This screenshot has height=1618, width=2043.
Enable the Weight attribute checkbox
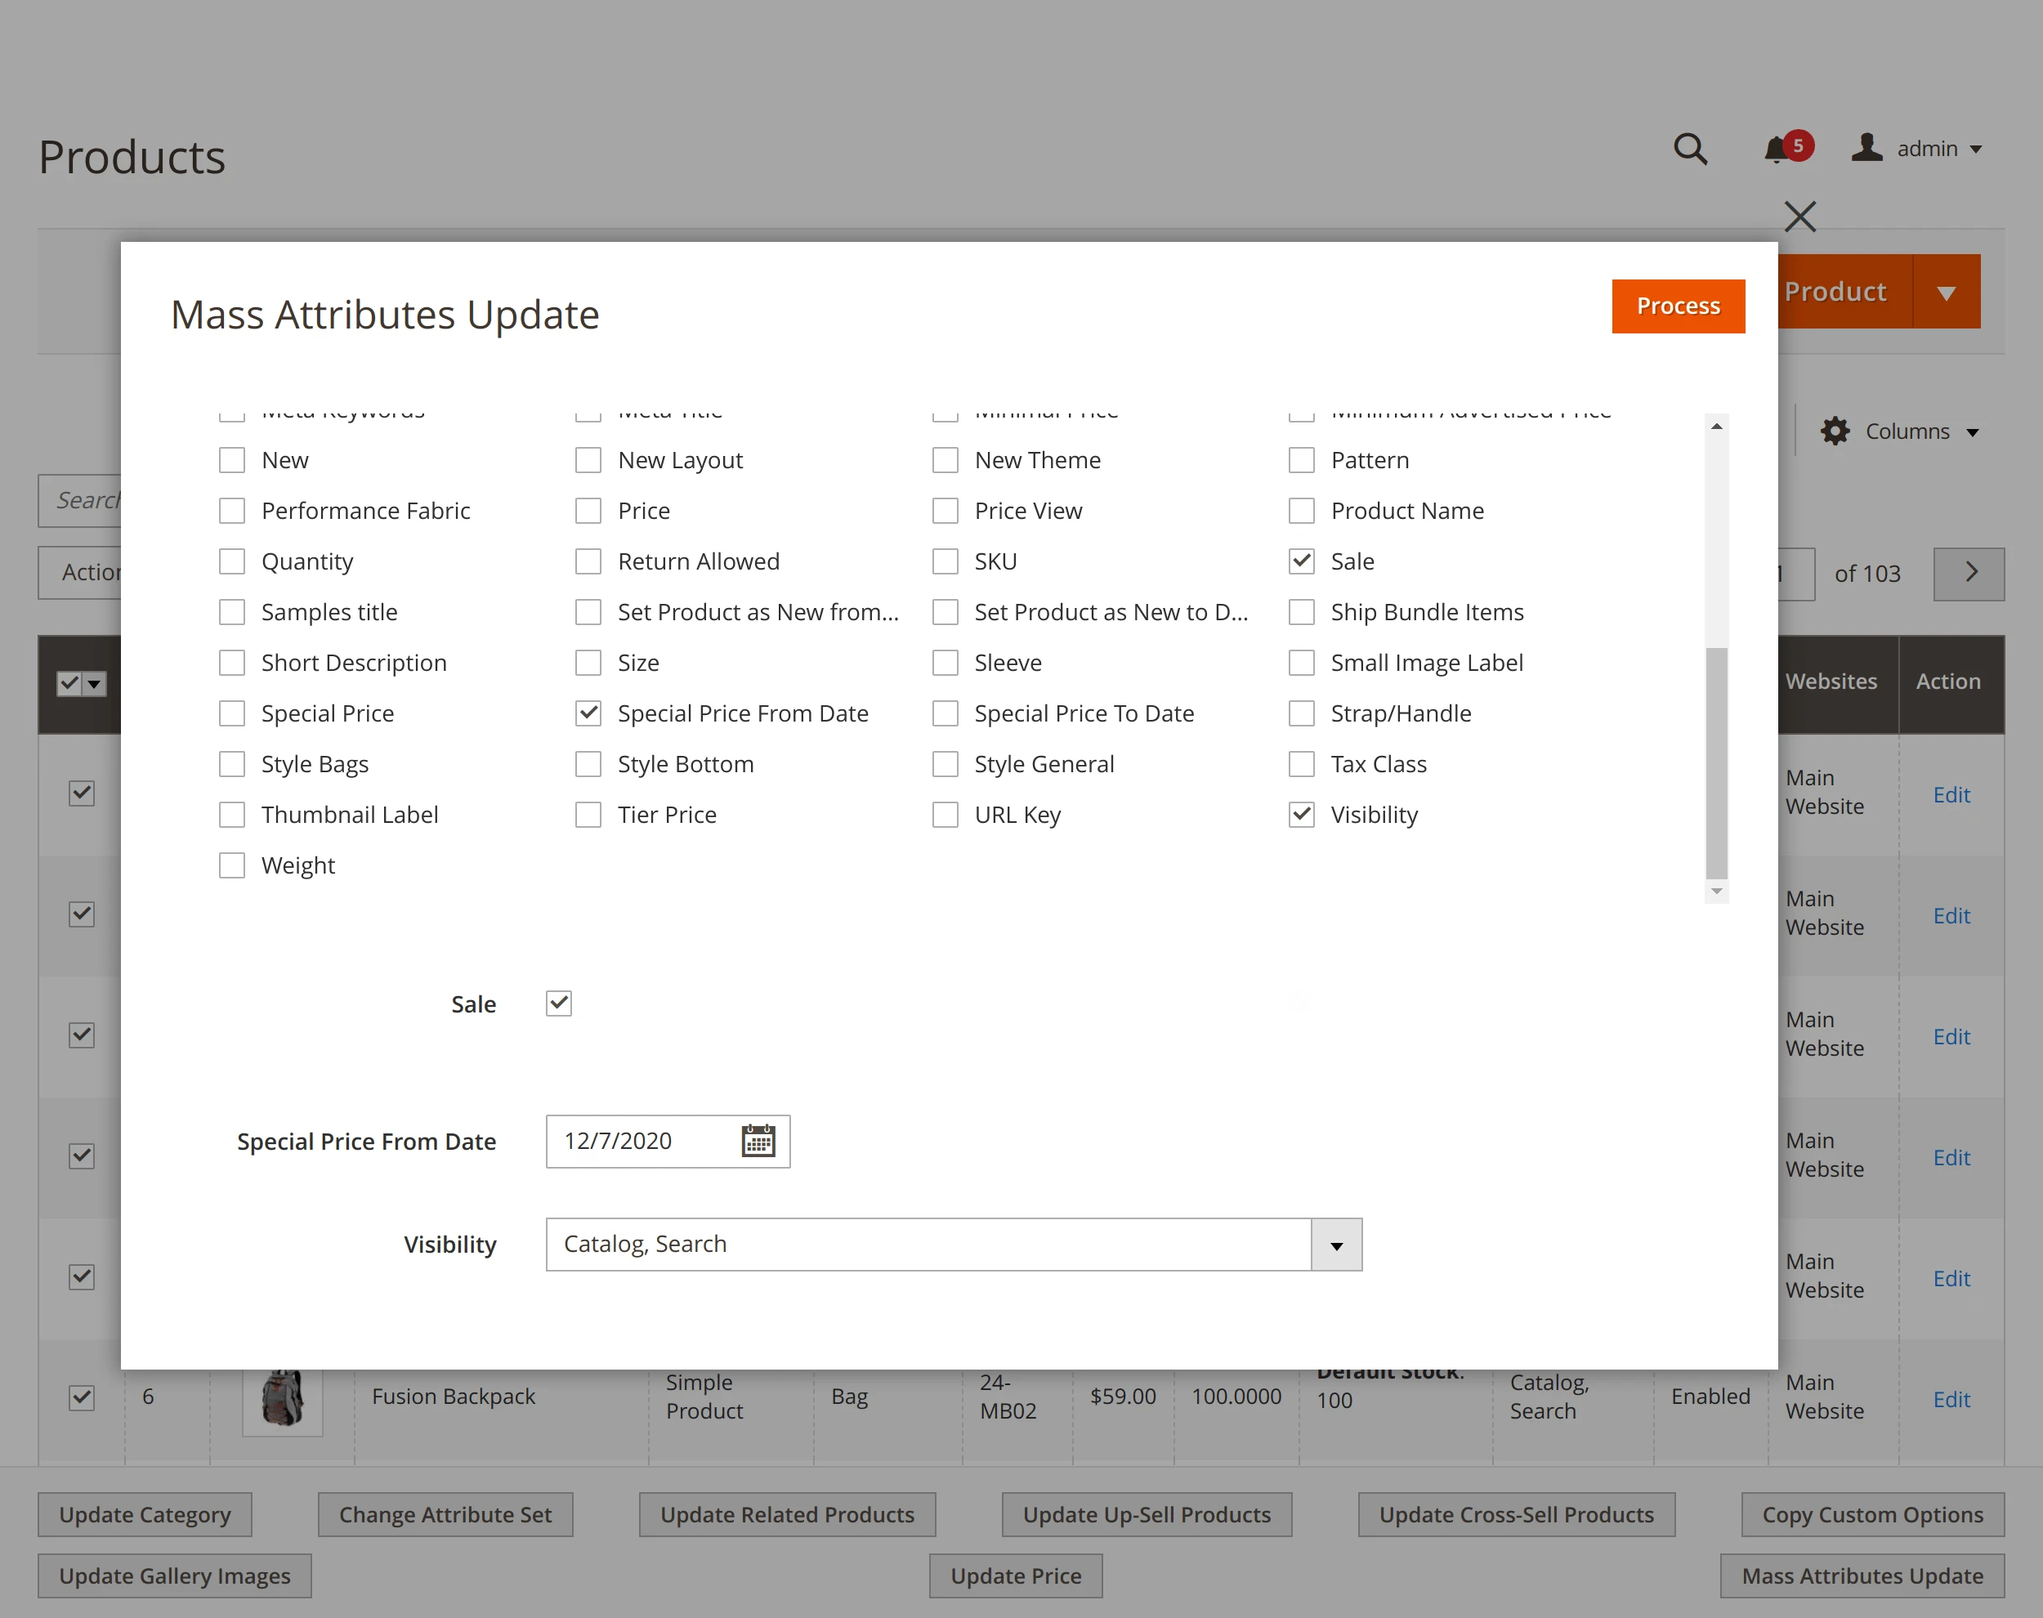(232, 864)
